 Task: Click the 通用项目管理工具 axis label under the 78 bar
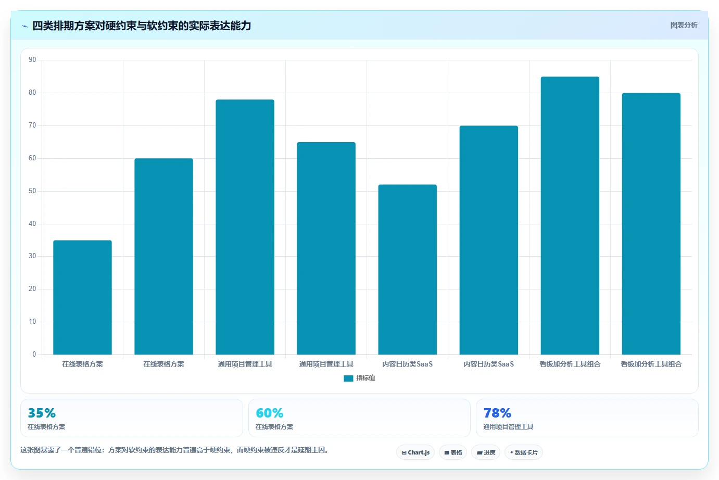click(x=245, y=364)
